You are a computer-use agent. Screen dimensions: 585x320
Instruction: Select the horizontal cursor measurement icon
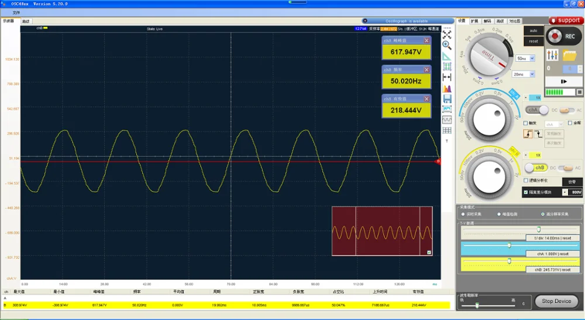(x=446, y=77)
